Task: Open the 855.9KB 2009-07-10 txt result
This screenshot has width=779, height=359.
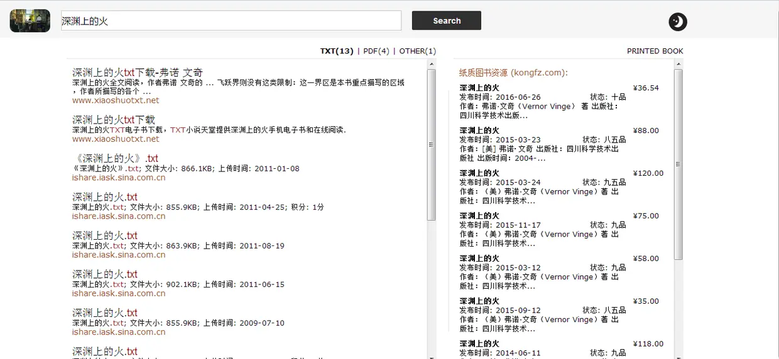Action: [x=105, y=313]
